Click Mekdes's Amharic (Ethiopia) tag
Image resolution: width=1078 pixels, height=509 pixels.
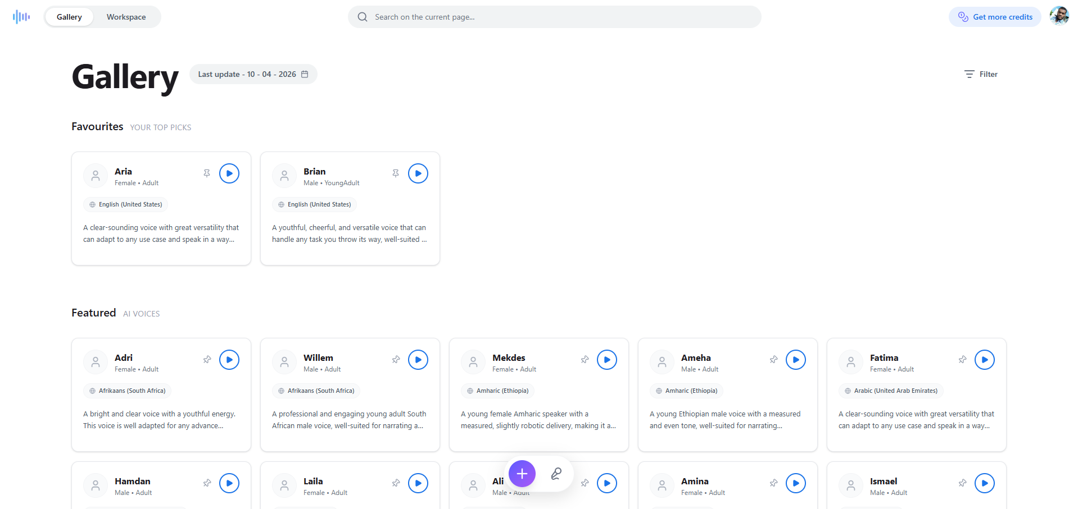[498, 391]
